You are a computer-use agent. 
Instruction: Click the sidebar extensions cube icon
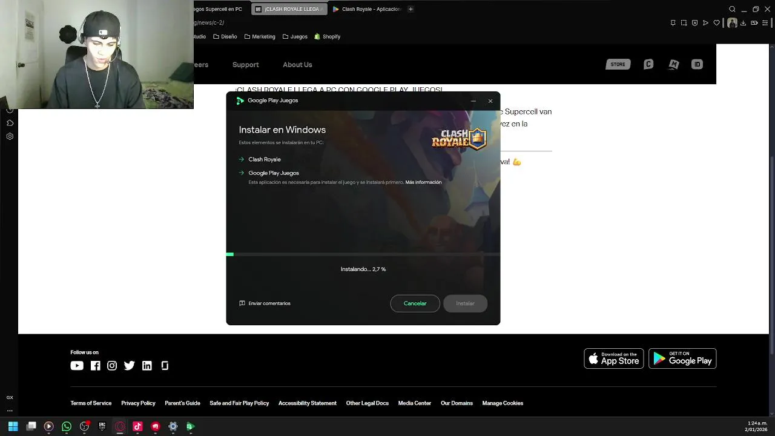pyautogui.click(x=10, y=123)
